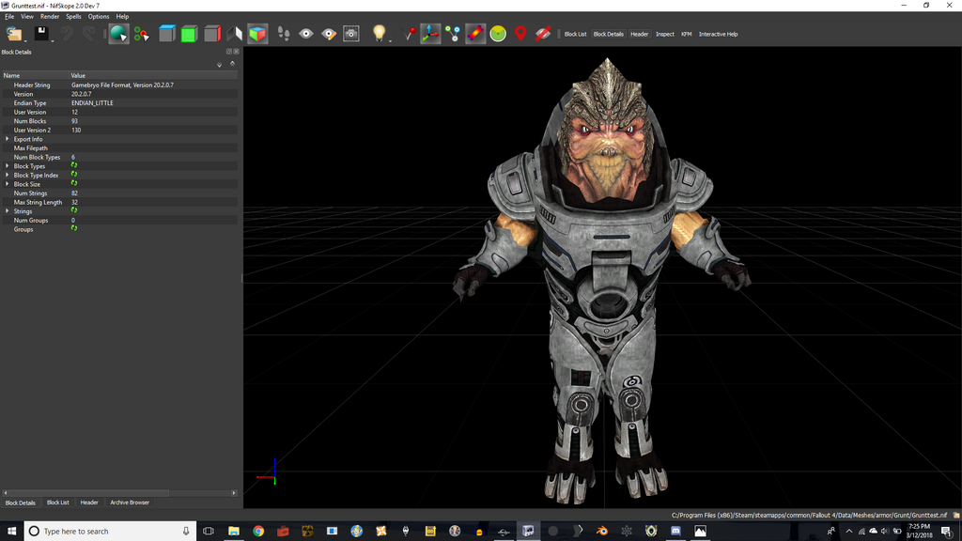Float the Block Details panel
This screenshot has width=962, height=541.
pyautogui.click(x=229, y=52)
